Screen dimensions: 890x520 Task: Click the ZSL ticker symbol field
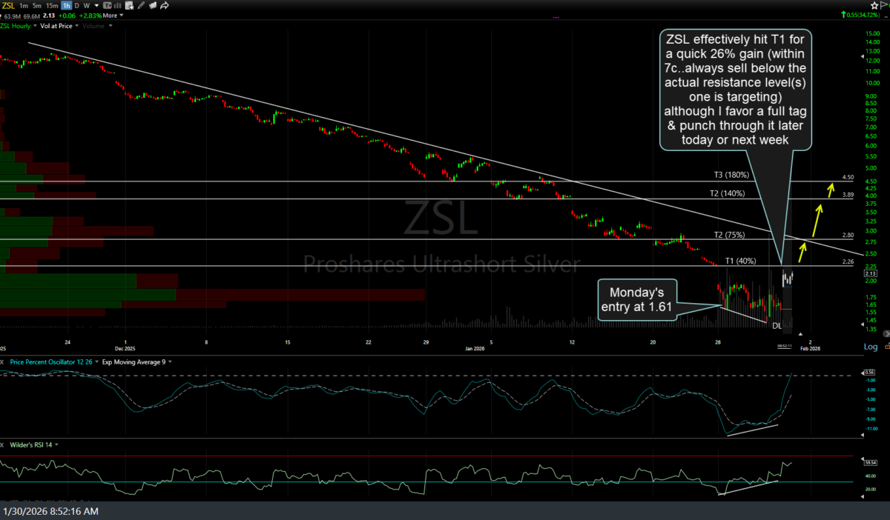[8, 6]
